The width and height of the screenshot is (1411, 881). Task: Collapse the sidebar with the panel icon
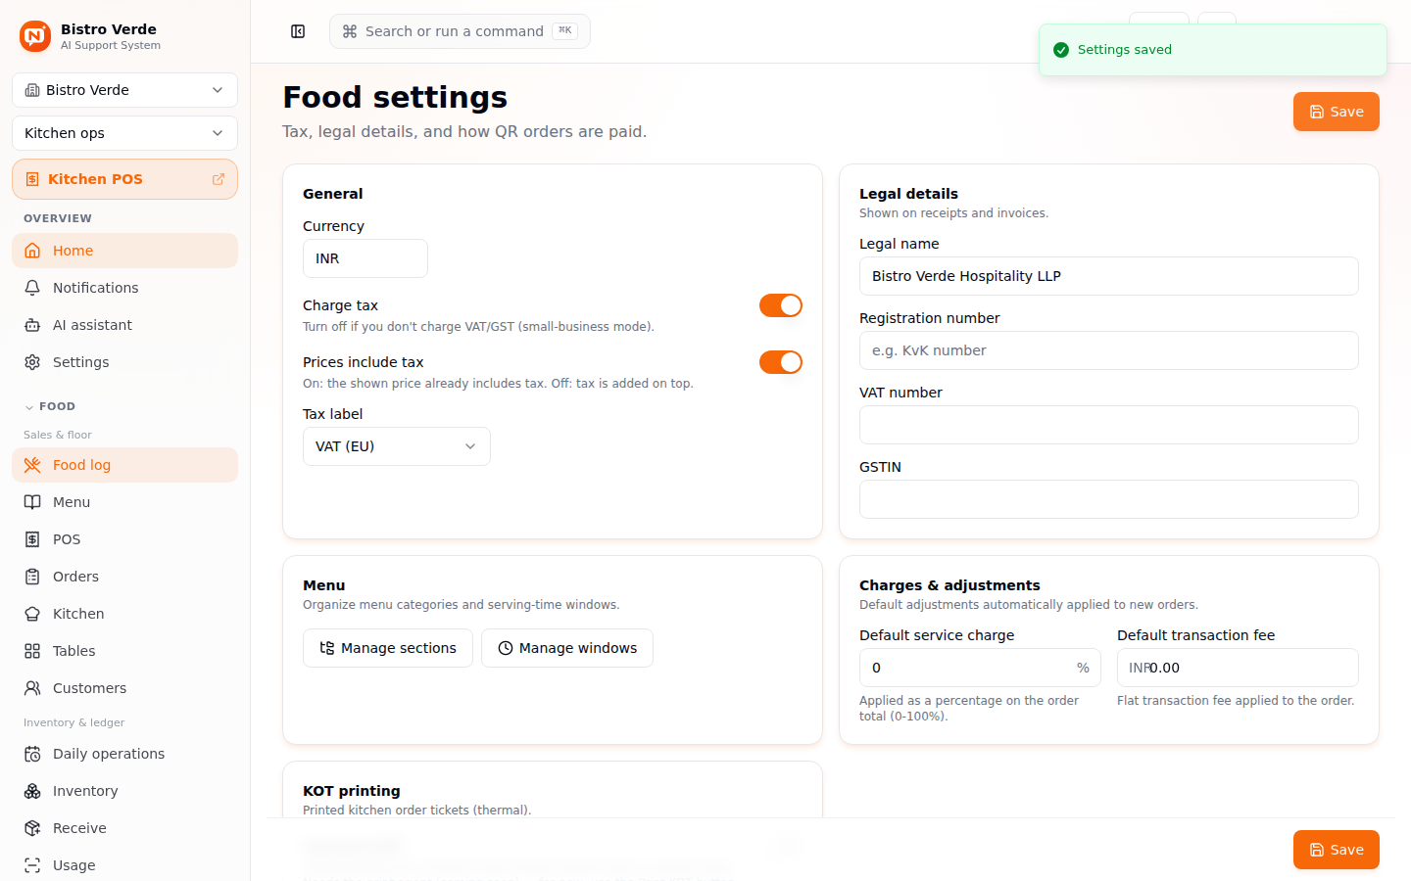pyautogui.click(x=298, y=31)
